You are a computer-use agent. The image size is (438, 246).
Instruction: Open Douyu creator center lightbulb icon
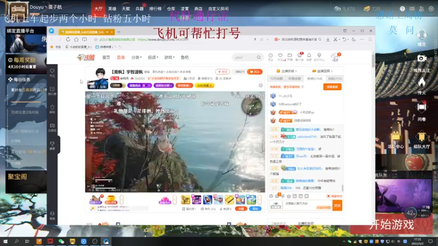(319, 57)
